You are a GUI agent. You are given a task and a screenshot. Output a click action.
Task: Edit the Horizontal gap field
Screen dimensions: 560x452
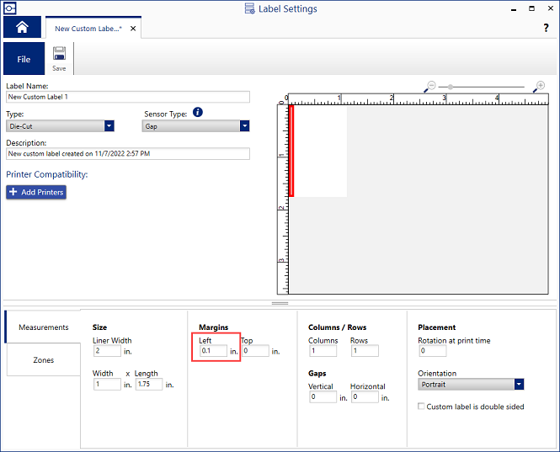pyautogui.click(x=365, y=396)
